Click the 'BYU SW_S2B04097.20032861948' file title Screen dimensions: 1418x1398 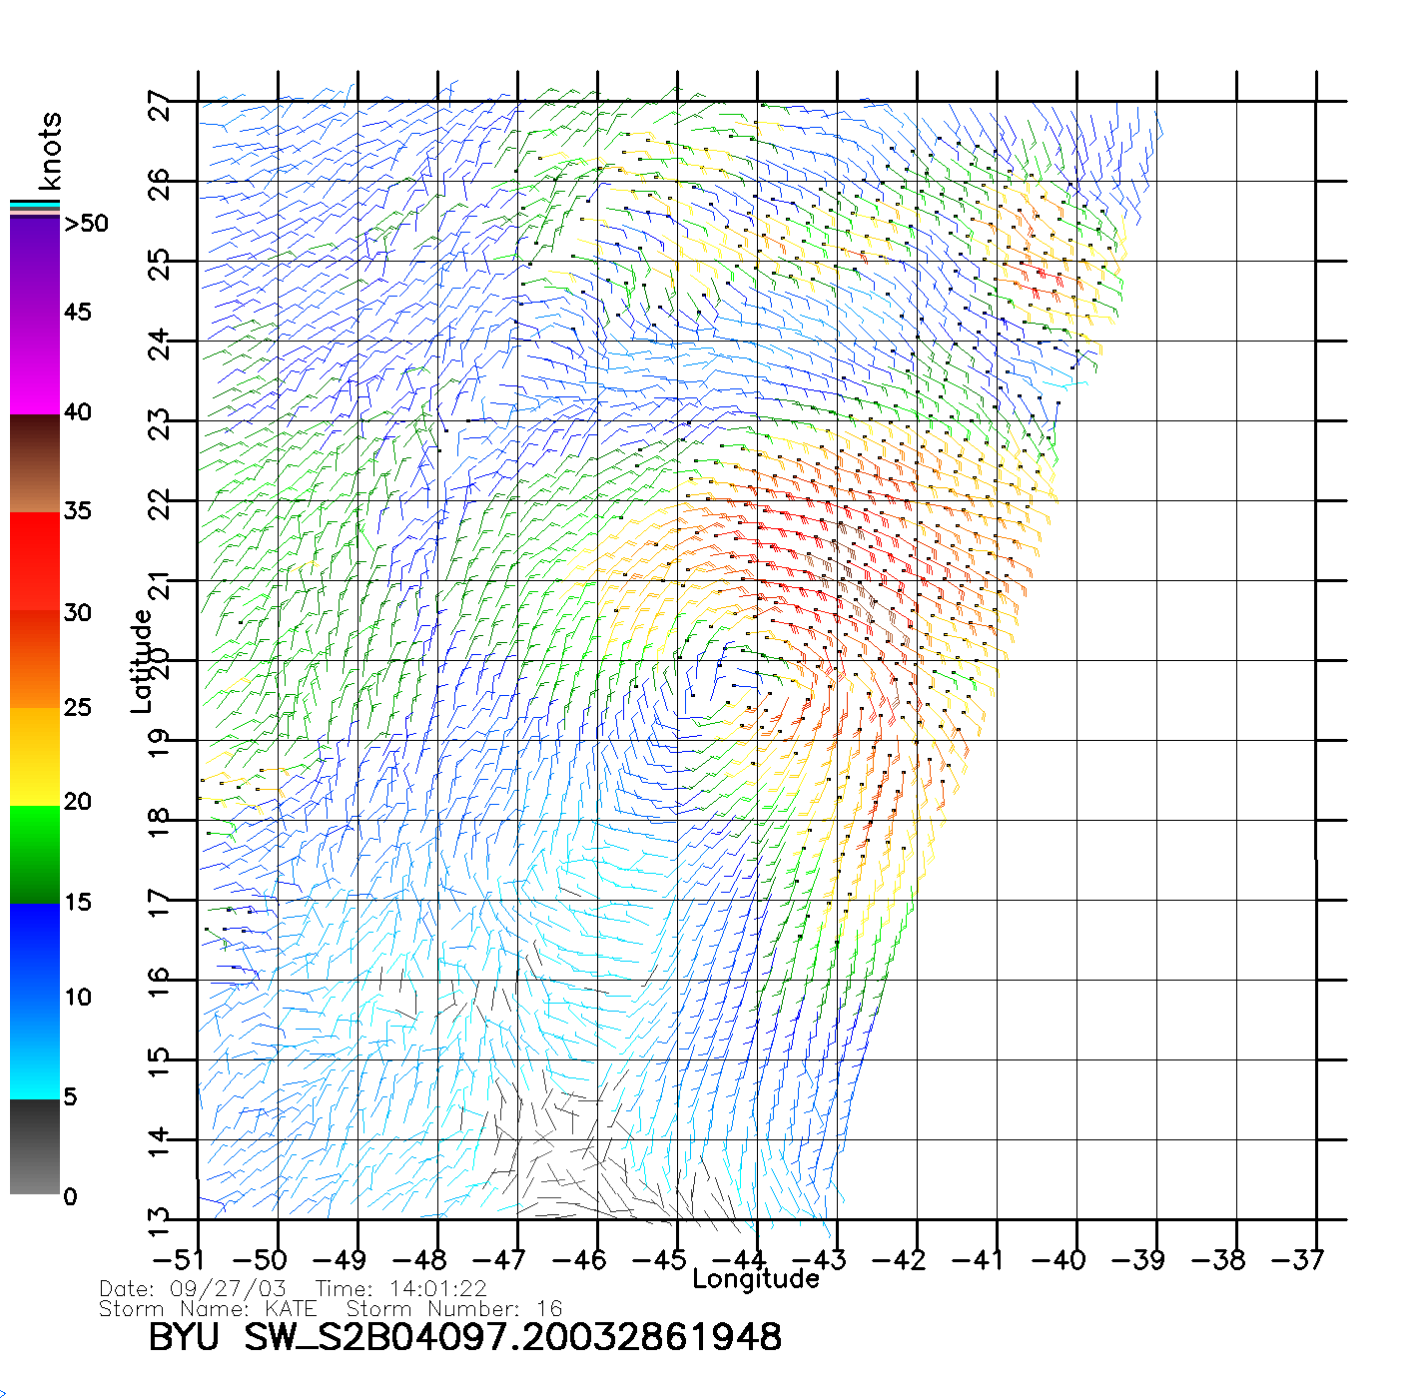pyautogui.click(x=464, y=1337)
